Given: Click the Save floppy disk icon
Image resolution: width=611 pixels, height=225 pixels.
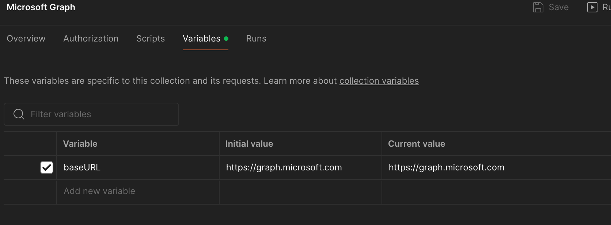Looking at the screenshot, I should pos(538,7).
